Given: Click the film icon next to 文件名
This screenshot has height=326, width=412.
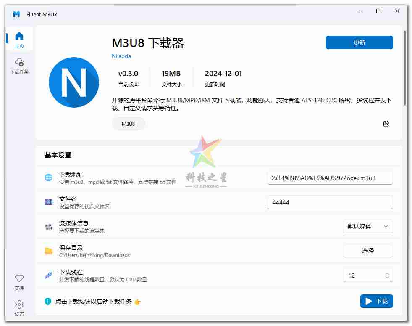Looking at the screenshot, I should click(49, 202).
